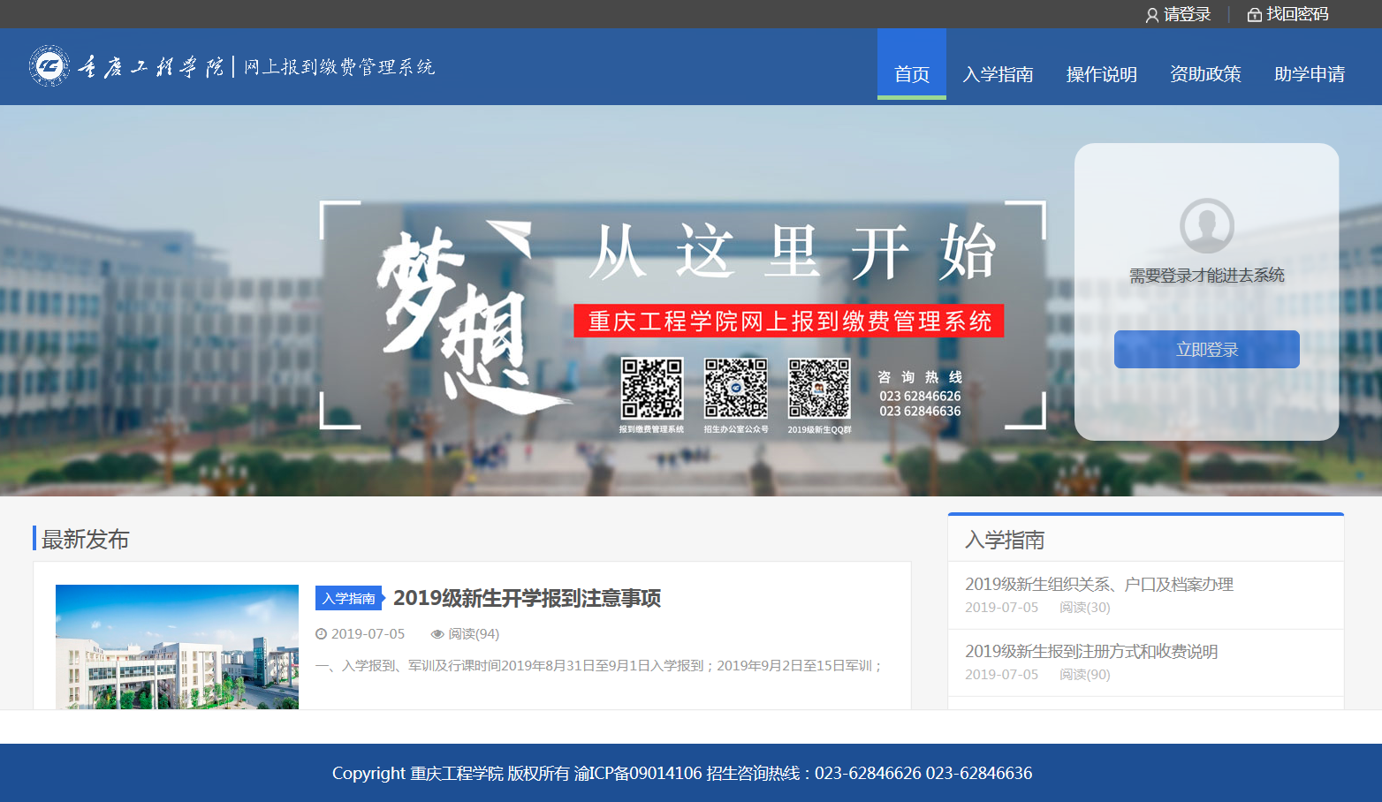This screenshot has height=802, width=1382.
Task: Click the 2019级新生QQ群 QR code
Action: 819,388
